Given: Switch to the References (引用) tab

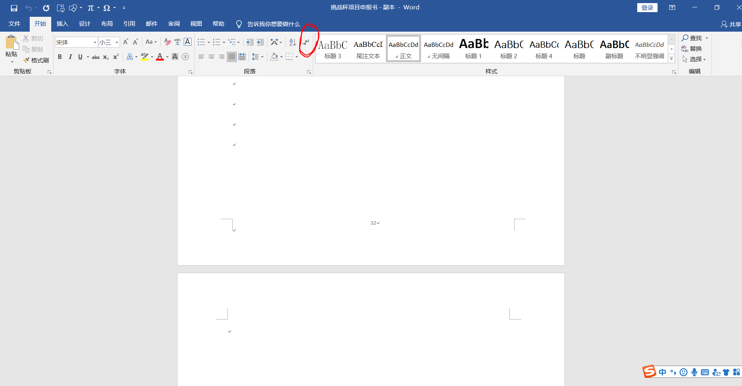Looking at the screenshot, I should 129,24.
